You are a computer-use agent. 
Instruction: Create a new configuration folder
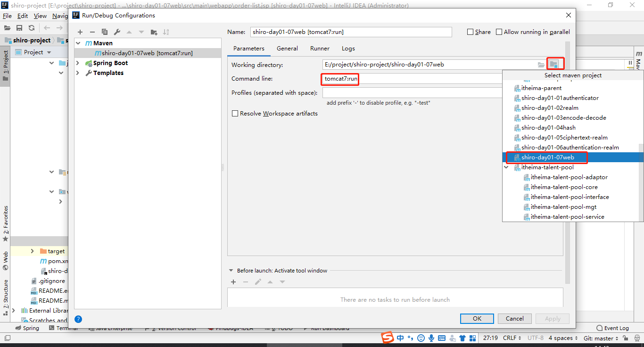click(x=154, y=32)
